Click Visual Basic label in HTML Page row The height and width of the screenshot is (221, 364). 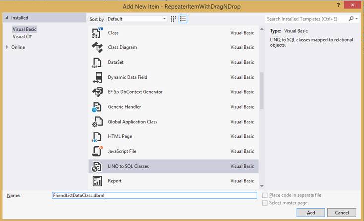point(242,136)
